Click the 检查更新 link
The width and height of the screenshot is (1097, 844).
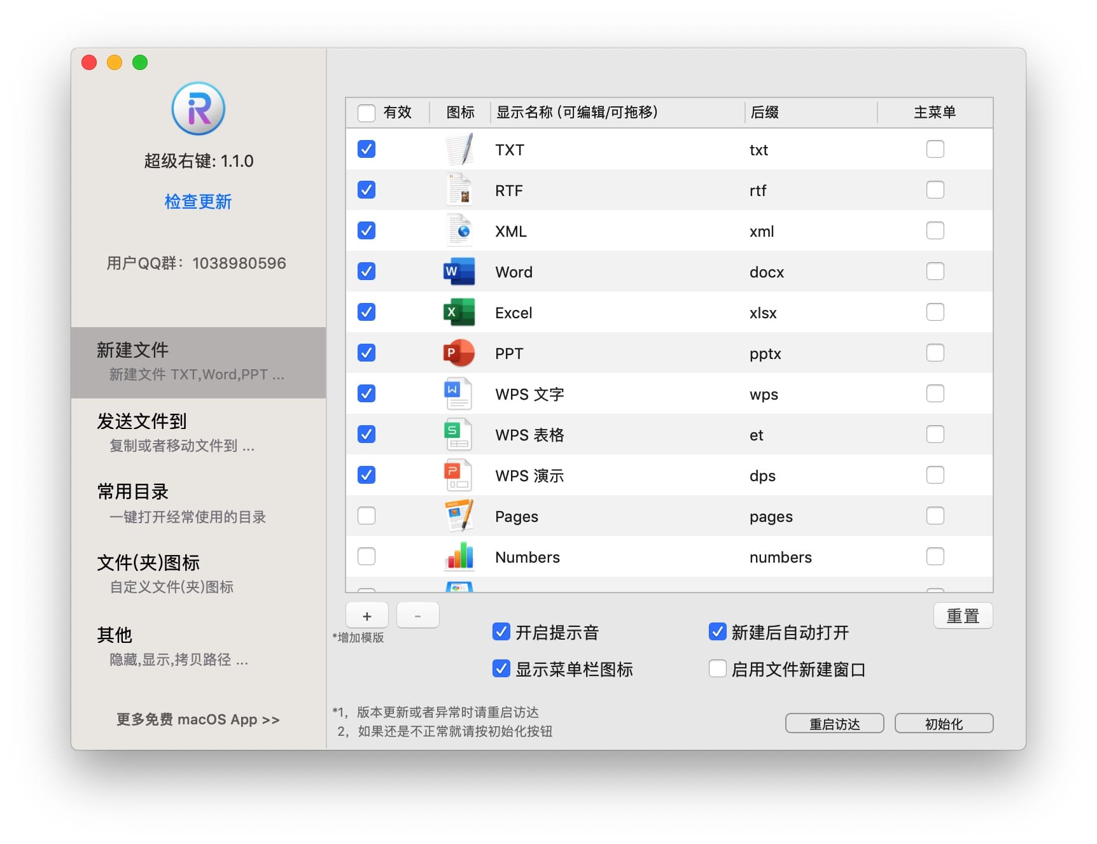coord(199,202)
